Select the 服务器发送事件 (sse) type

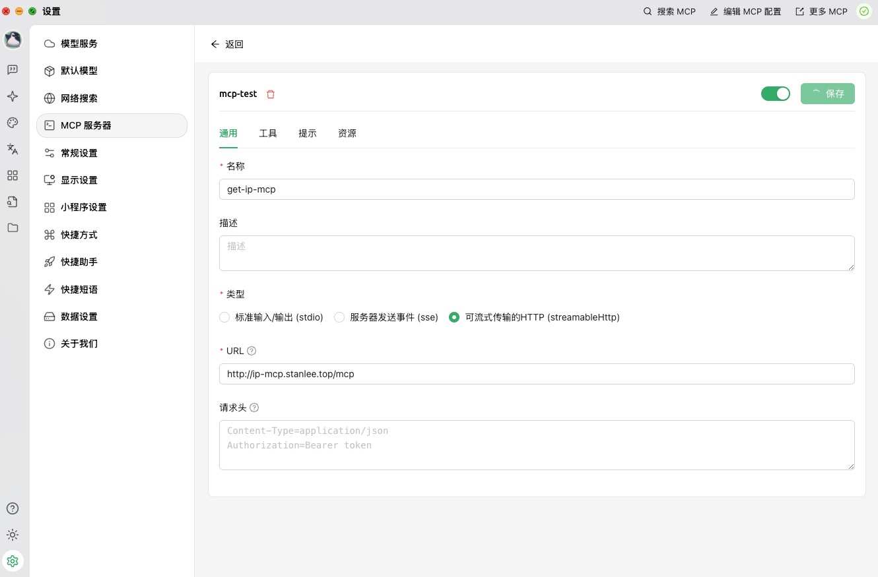[386, 317]
